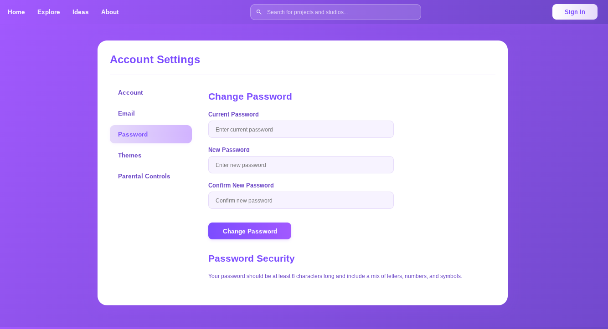
Task: Go to the Parental Controls tab
Action: coord(144,176)
